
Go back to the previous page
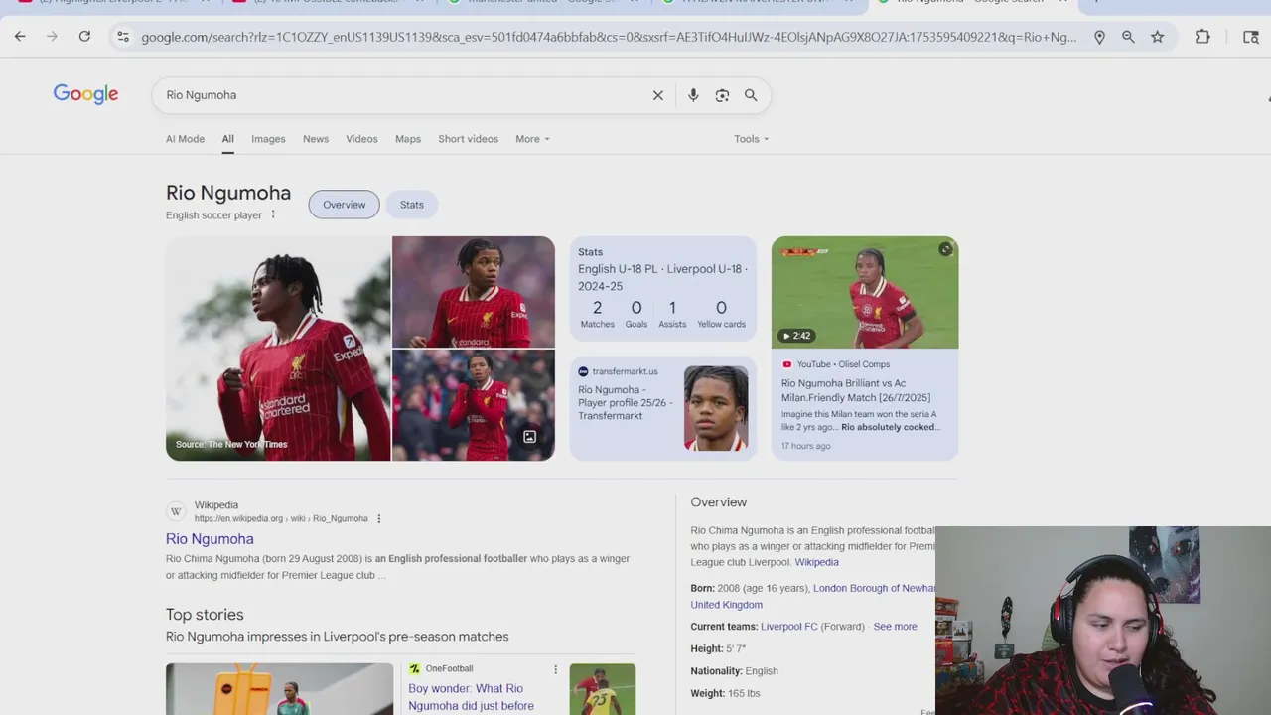pos(20,37)
